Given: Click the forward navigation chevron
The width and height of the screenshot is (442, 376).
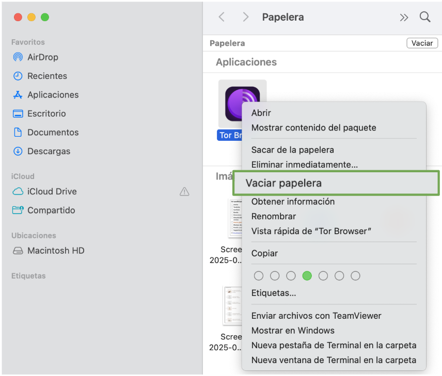Looking at the screenshot, I should tap(245, 17).
